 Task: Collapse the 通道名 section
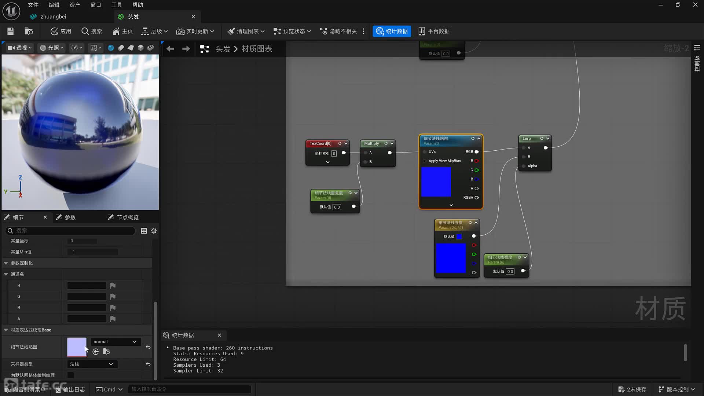tap(6, 274)
